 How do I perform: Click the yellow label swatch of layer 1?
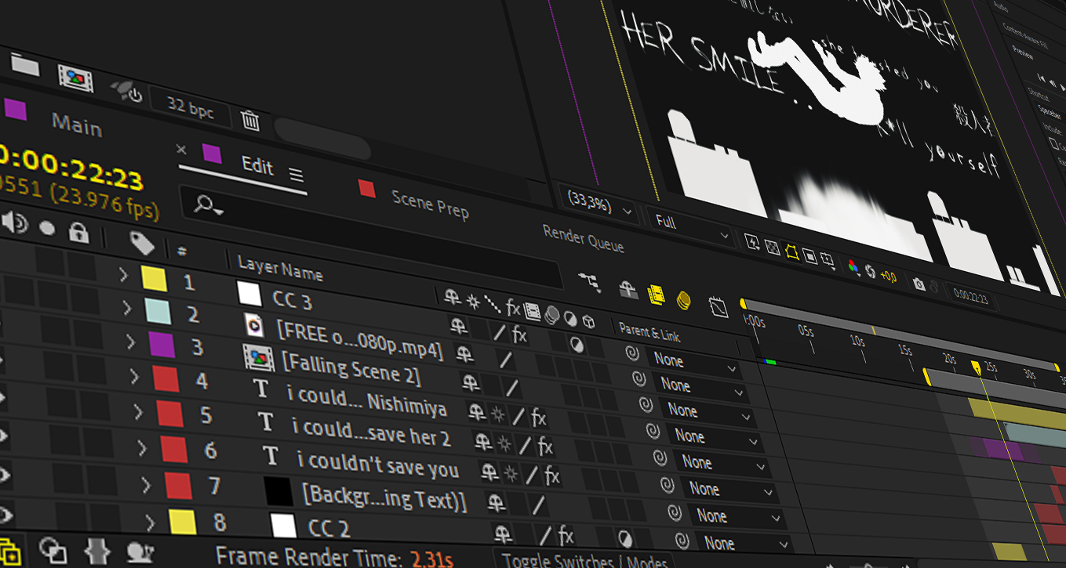tap(153, 278)
